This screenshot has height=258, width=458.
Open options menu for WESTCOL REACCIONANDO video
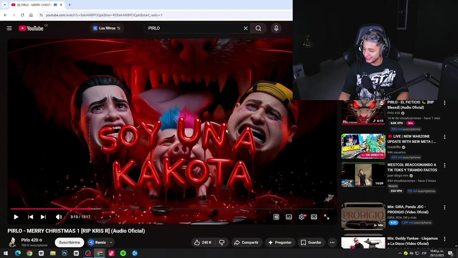444,166
